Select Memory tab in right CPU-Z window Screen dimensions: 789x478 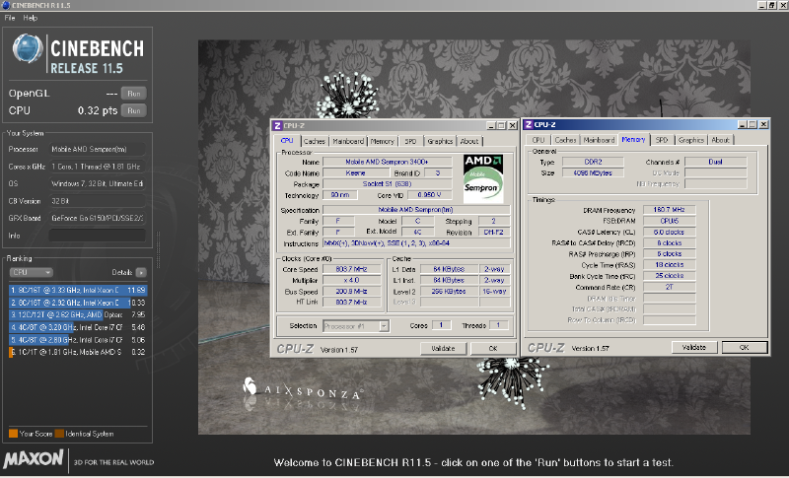[633, 140]
